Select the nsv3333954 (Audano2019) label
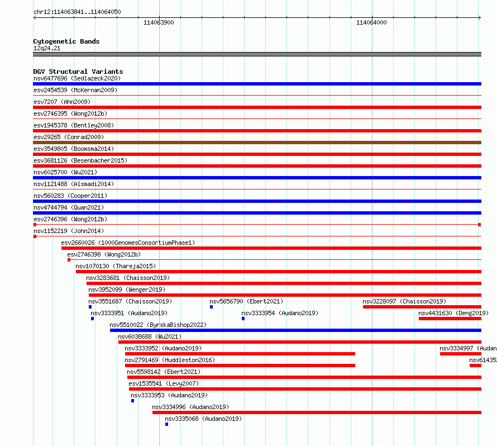Viewport: 497px width, 446px height. tap(280, 313)
